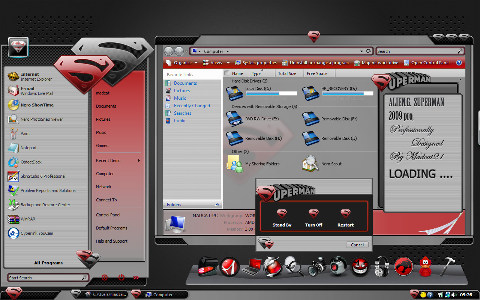The width and height of the screenshot is (480, 300).
Task: Select Removable Disk (H:)
Action: [254, 138]
